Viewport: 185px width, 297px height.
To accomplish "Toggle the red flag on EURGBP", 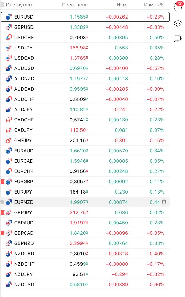I will click(3, 182).
